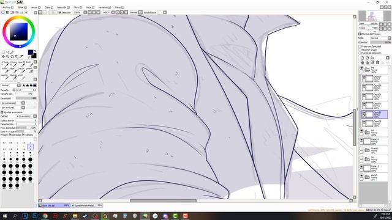Toggle color wheel panel icon
392x220 pixels.
(x=3, y=12)
